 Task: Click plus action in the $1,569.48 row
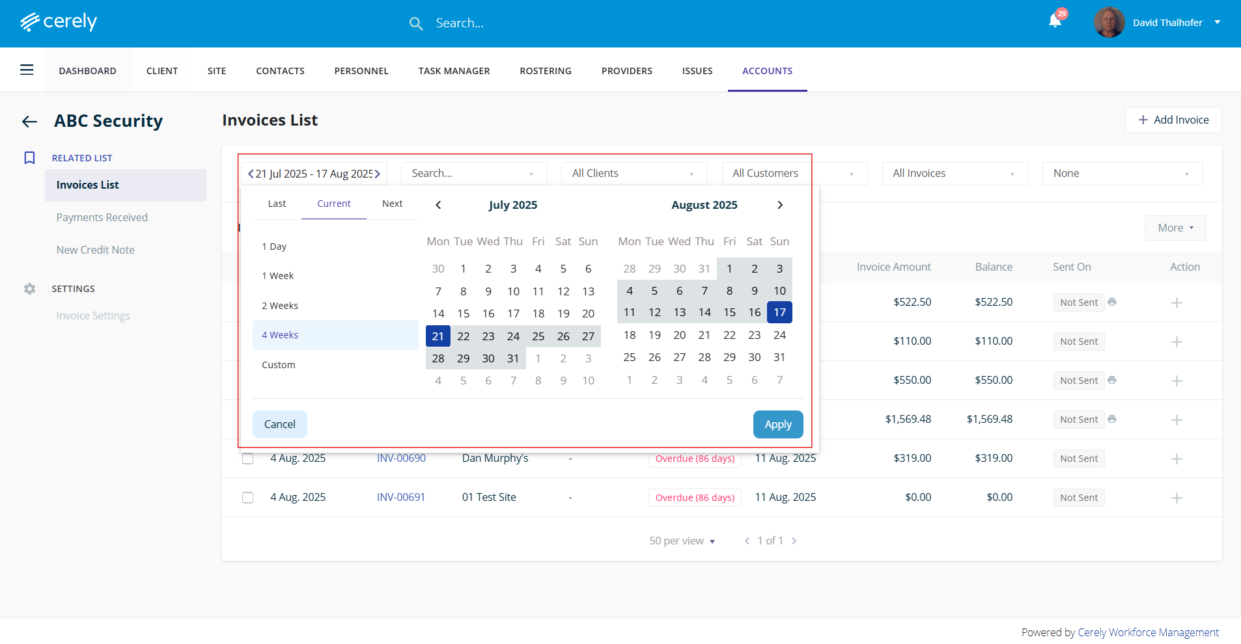pyautogui.click(x=1177, y=420)
